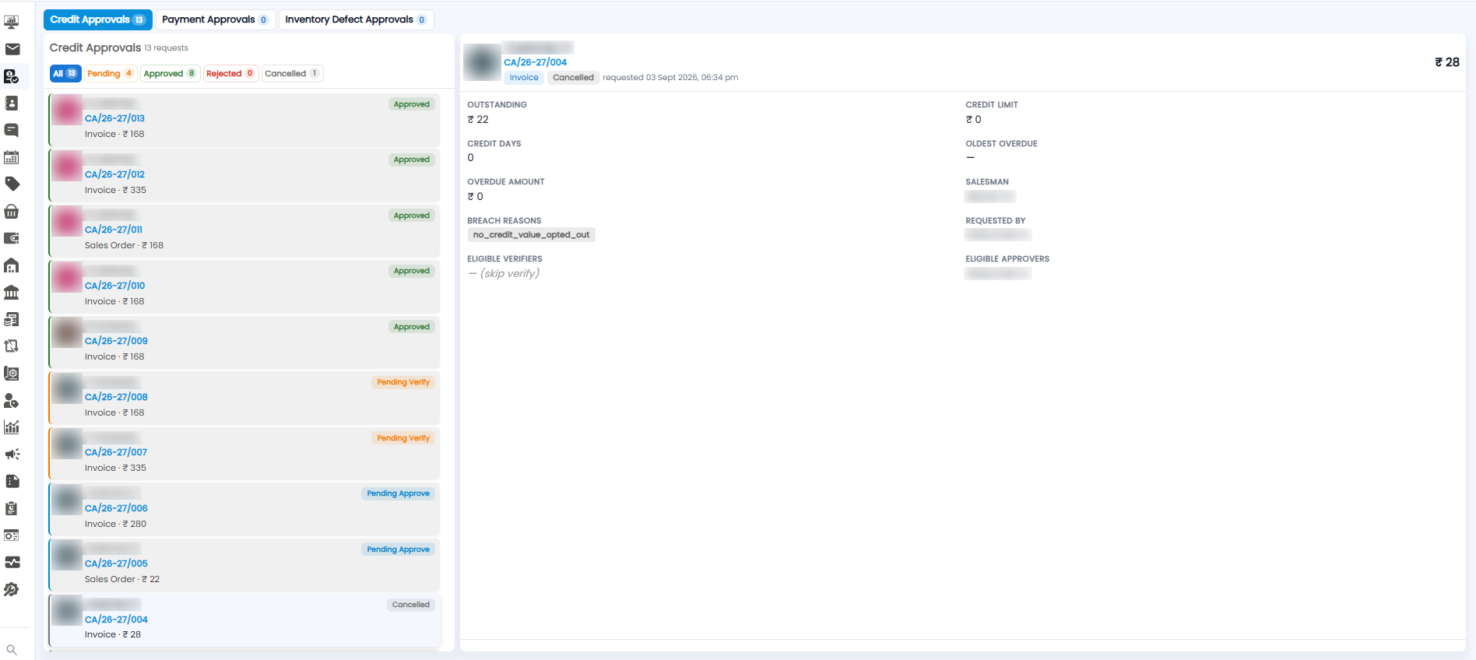The image size is (1476, 660).
Task: Click the Cancelled status badge in detail header
Action: [573, 77]
